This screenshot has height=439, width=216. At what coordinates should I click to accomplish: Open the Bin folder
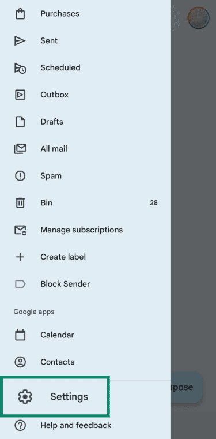85,202
